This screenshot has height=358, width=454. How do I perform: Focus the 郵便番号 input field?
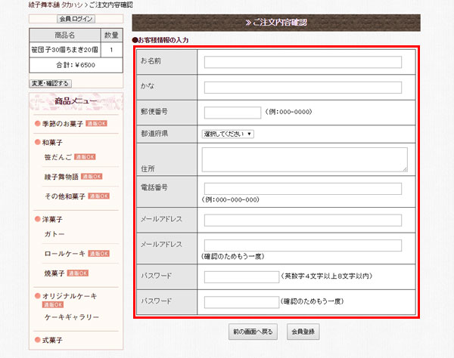tap(232, 113)
